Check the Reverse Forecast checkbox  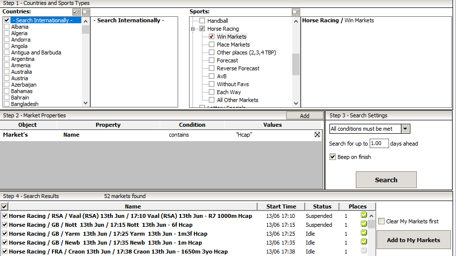(212, 68)
